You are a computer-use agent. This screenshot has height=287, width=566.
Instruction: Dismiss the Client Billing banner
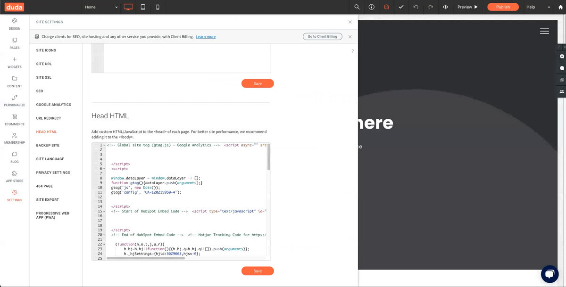point(350,37)
